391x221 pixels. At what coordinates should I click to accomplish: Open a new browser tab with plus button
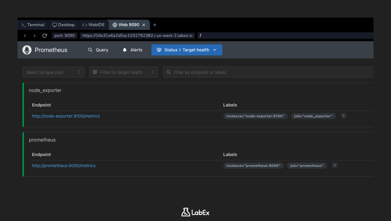pos(154,25)
